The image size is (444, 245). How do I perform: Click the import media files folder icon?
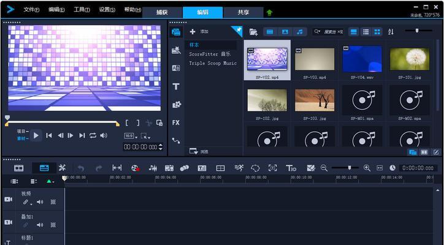point(253,32)
